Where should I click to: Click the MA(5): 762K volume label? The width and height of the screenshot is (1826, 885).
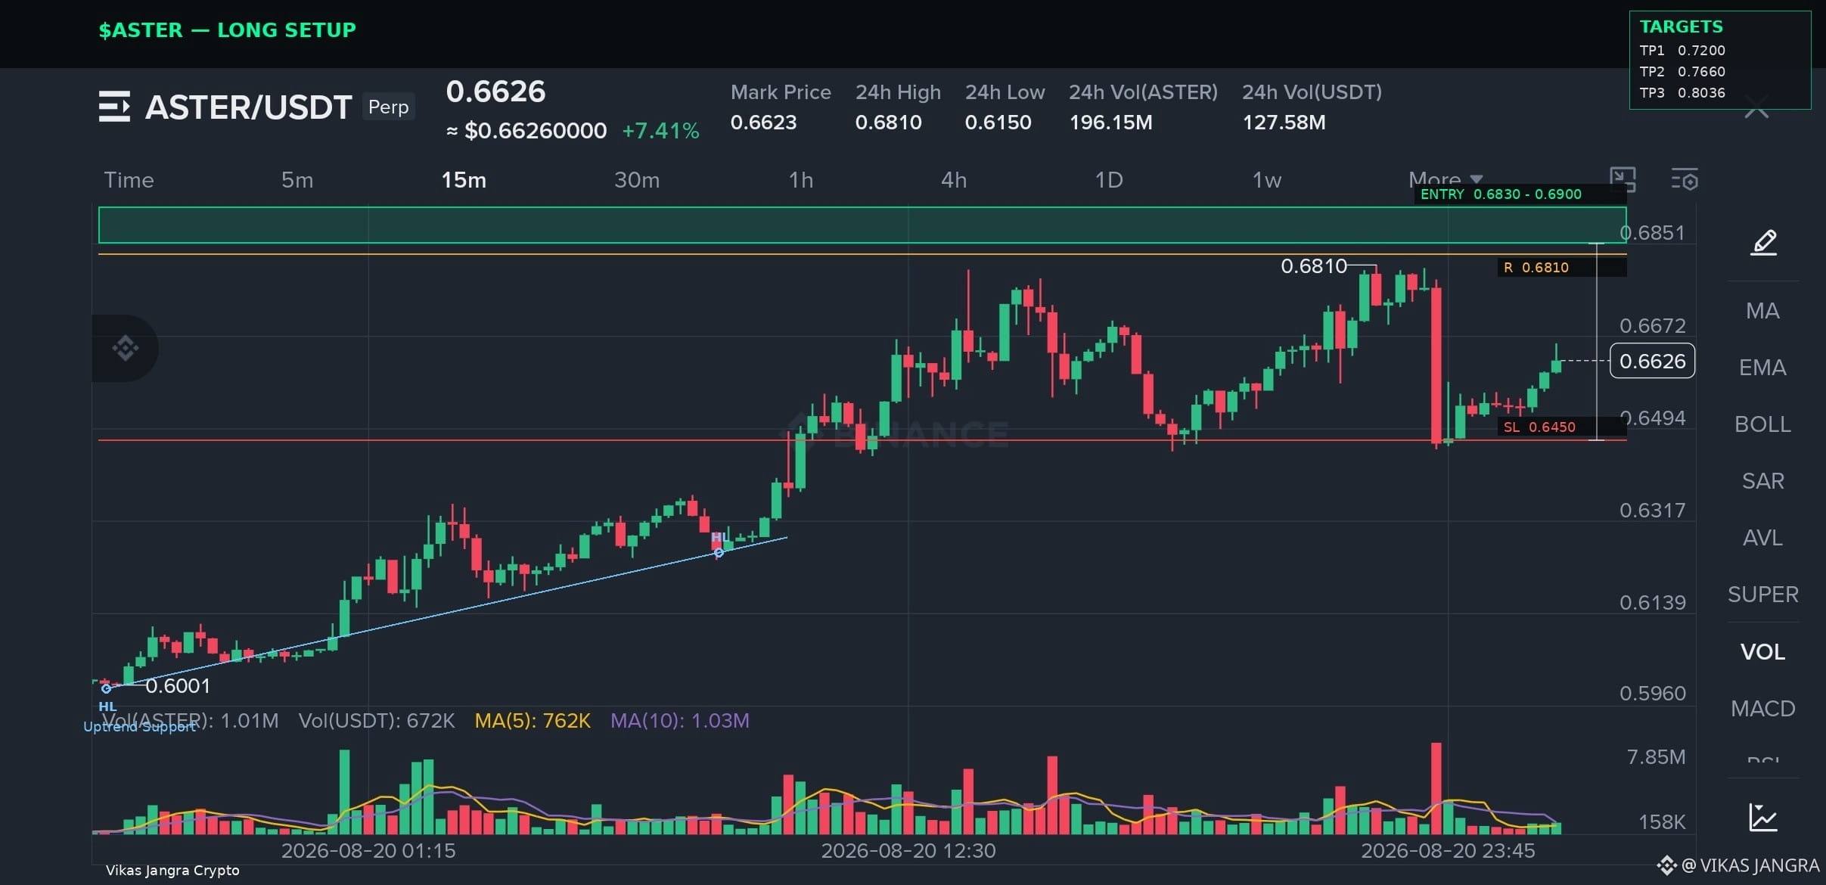pos(533,721)
